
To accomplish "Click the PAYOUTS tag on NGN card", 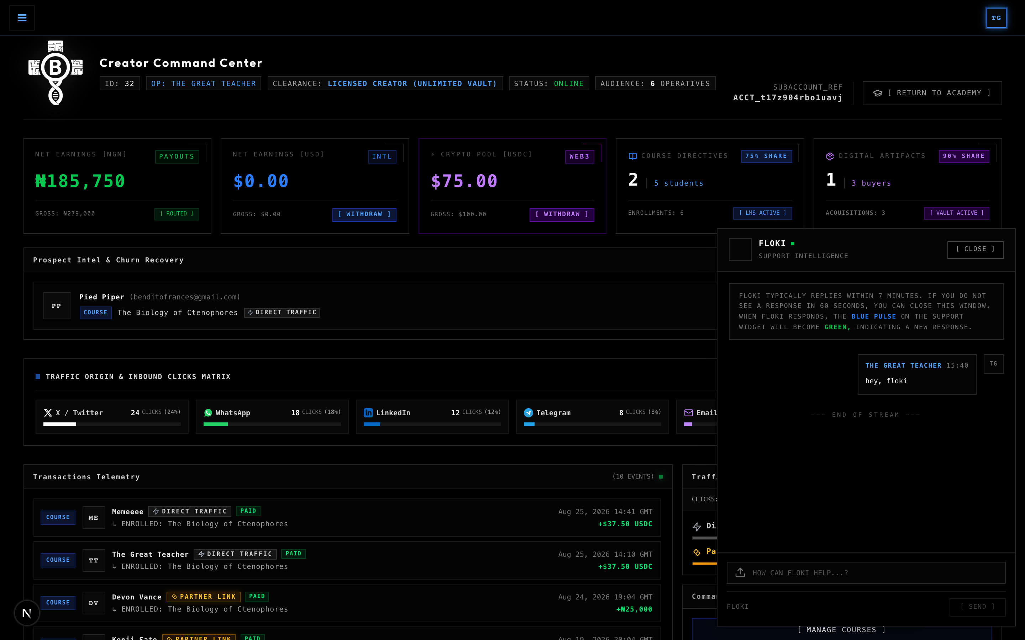I will tap(177, 156).
